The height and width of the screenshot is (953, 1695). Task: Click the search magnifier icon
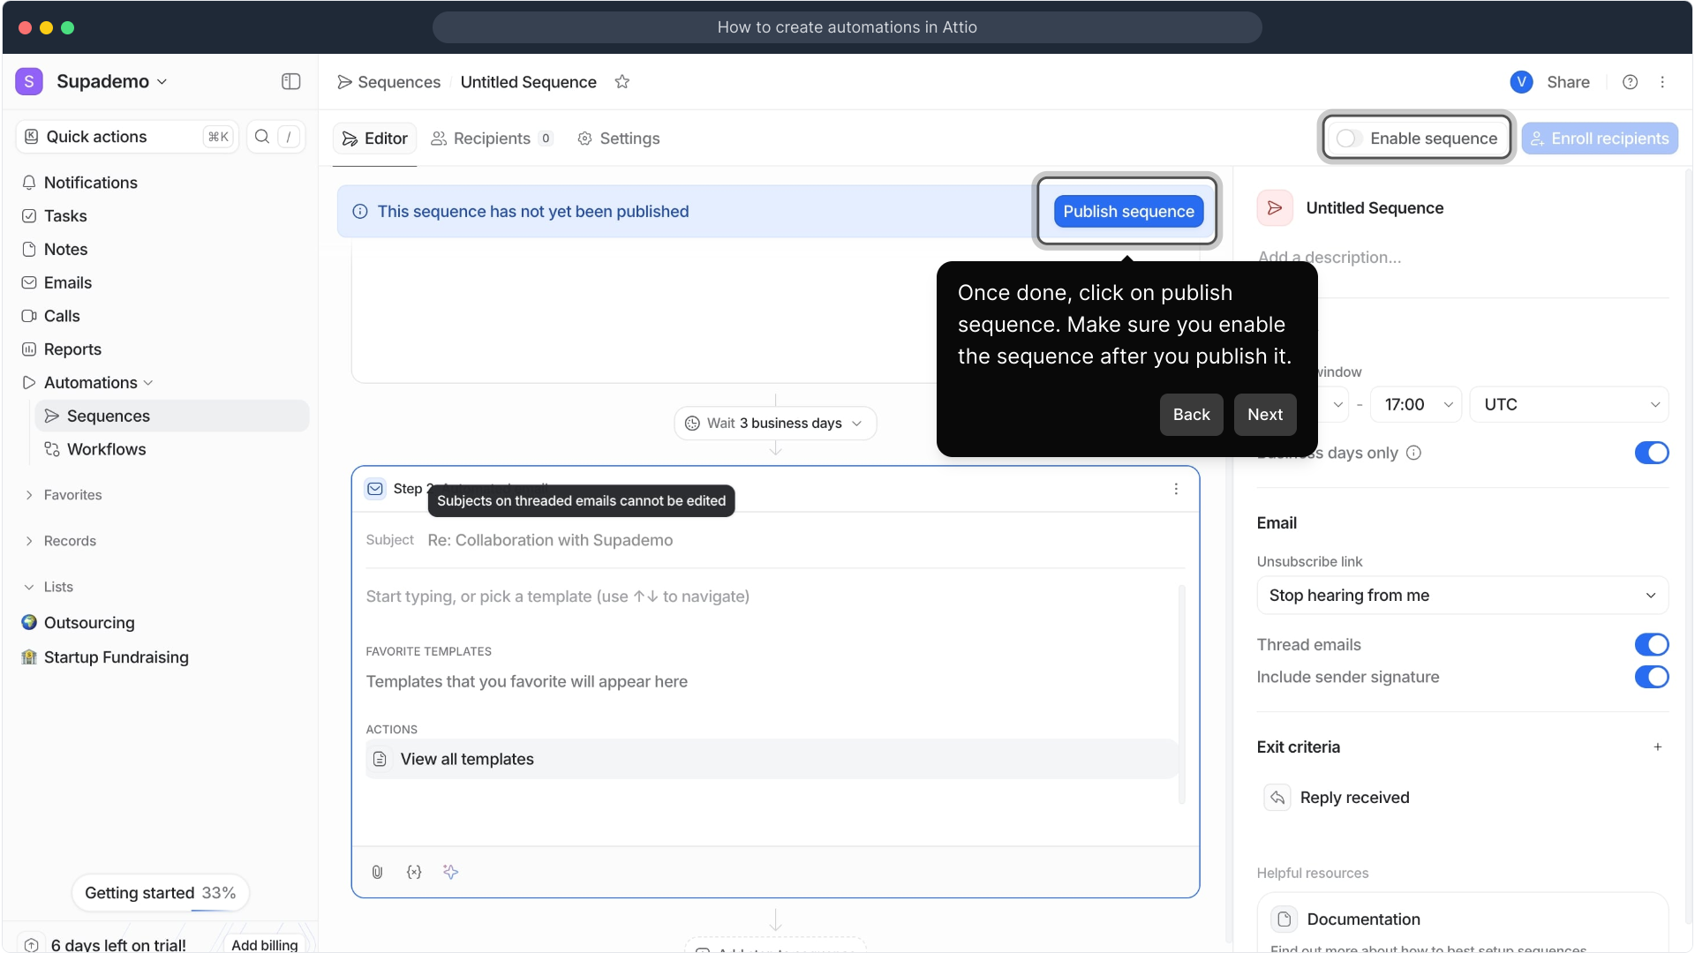click(261, 136)
